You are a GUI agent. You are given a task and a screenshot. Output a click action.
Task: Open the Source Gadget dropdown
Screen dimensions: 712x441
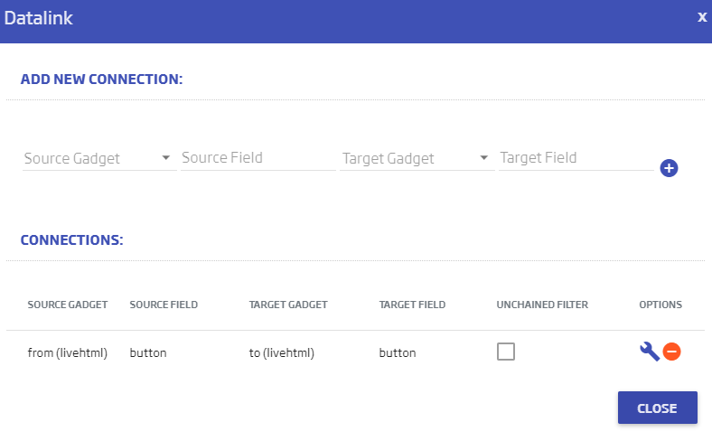[x=99, y=158]
